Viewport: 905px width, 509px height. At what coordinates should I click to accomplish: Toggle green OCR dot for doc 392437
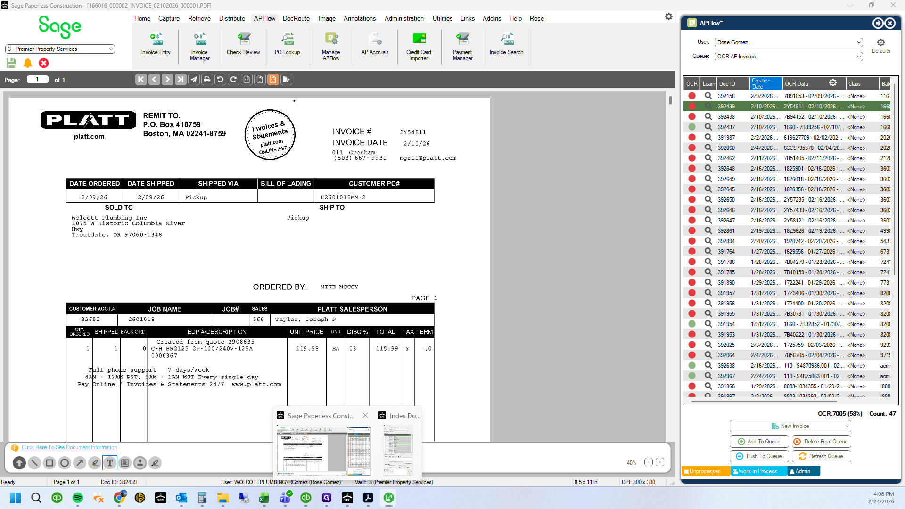click(x=692, y=127)
